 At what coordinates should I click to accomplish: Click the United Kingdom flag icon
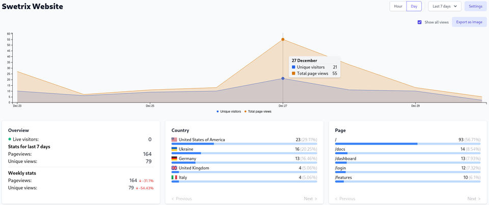[174, 168]
